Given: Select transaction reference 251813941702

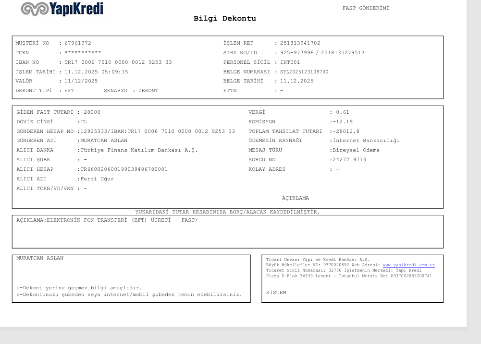Looking at the screenshot, I should [x=300, y=43].
